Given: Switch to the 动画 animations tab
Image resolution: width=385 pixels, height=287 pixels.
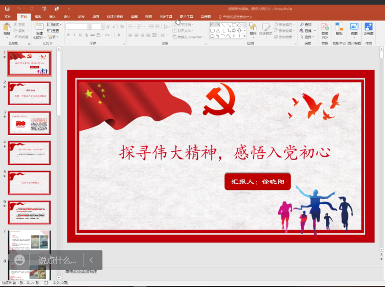Looking at the screenshot, I should tap(96, 17).
